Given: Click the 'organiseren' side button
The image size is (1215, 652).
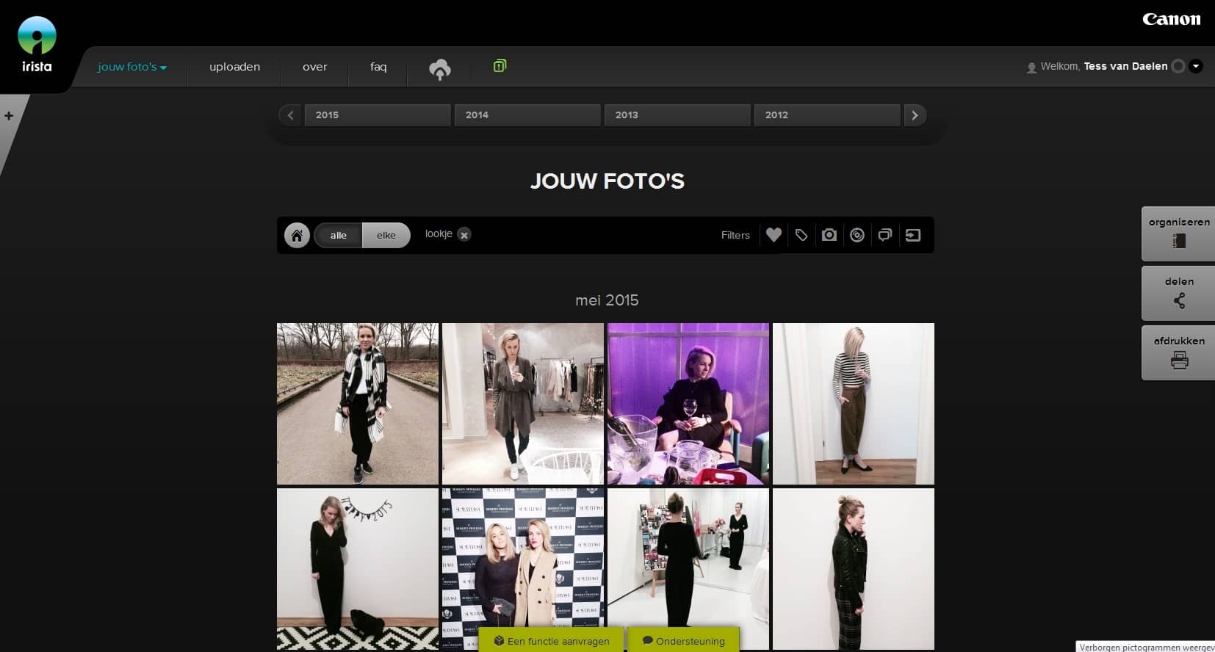Looking at the screenshot, I should (x=1179, y=233).
